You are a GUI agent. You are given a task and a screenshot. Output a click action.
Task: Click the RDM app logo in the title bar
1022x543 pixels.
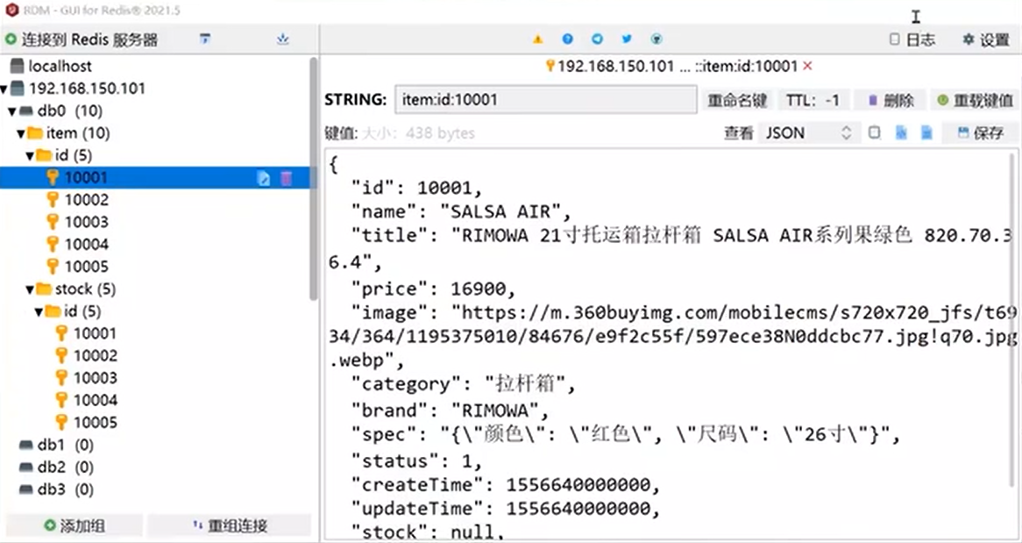11,10
